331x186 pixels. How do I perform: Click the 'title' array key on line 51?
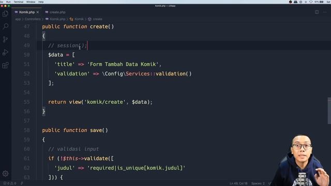65,64
